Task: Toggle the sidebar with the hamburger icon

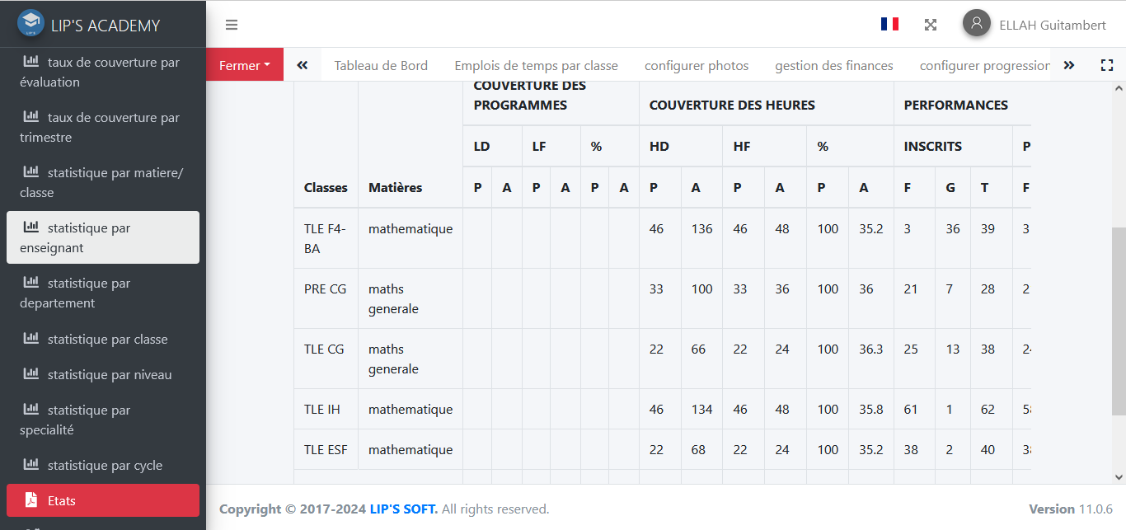Action: pyautogui.click(x=232, y=25)
